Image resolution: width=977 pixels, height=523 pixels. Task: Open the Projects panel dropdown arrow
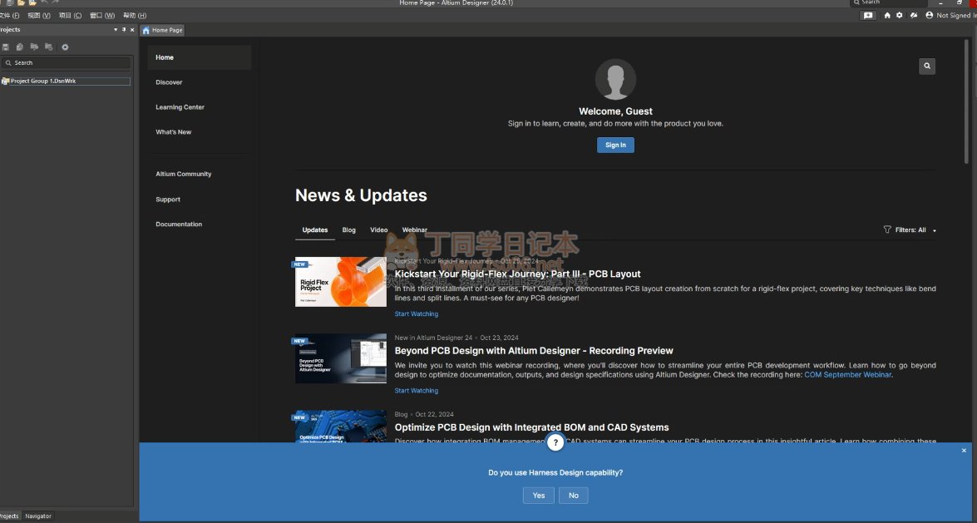pyautogui.click(x=116, y=29)
